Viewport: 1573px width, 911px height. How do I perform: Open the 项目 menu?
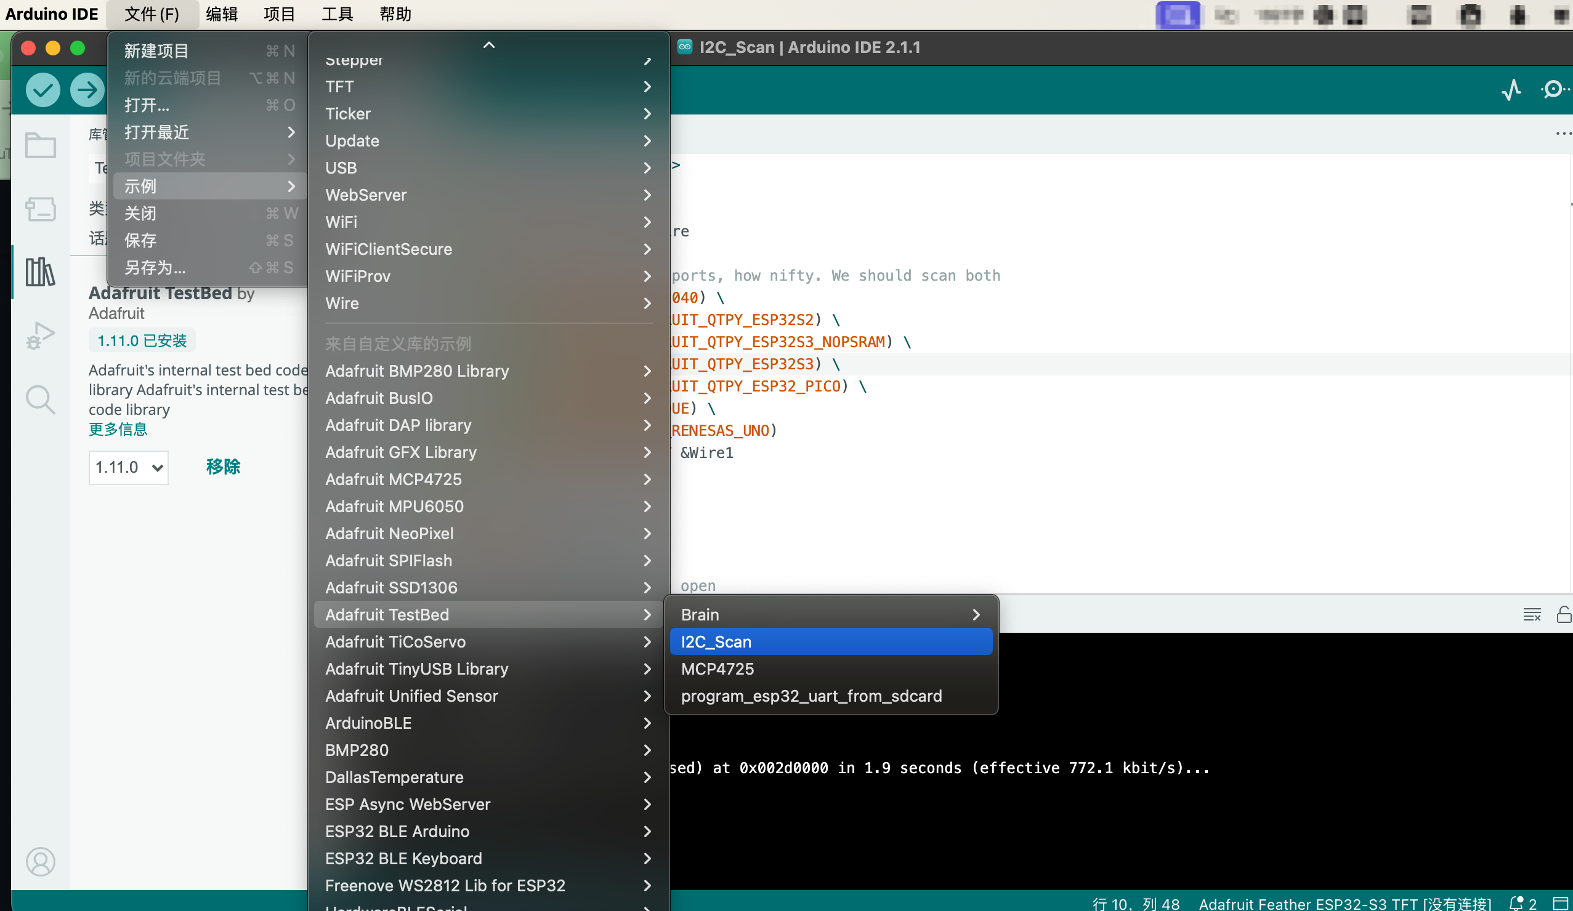click(x=280, y=14)
